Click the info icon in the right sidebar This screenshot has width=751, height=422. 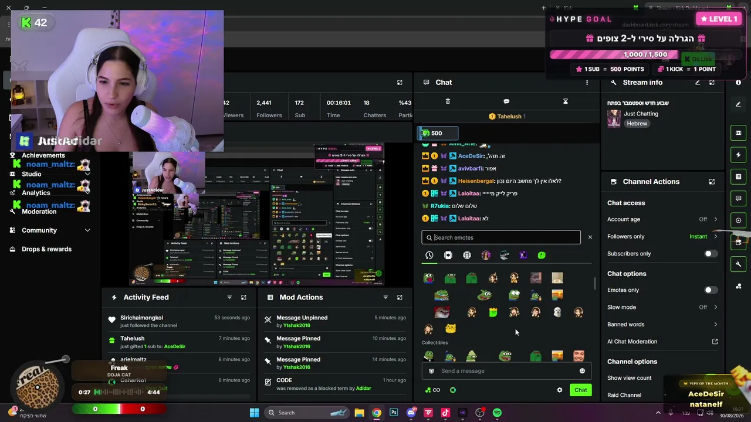tap(738, 83)
